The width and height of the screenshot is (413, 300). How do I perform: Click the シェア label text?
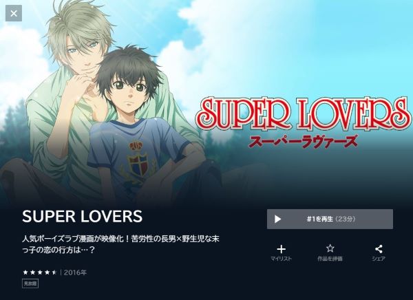tap(379, 259)
